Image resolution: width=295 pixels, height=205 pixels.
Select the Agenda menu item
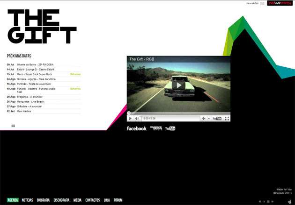tap(13, 200)
